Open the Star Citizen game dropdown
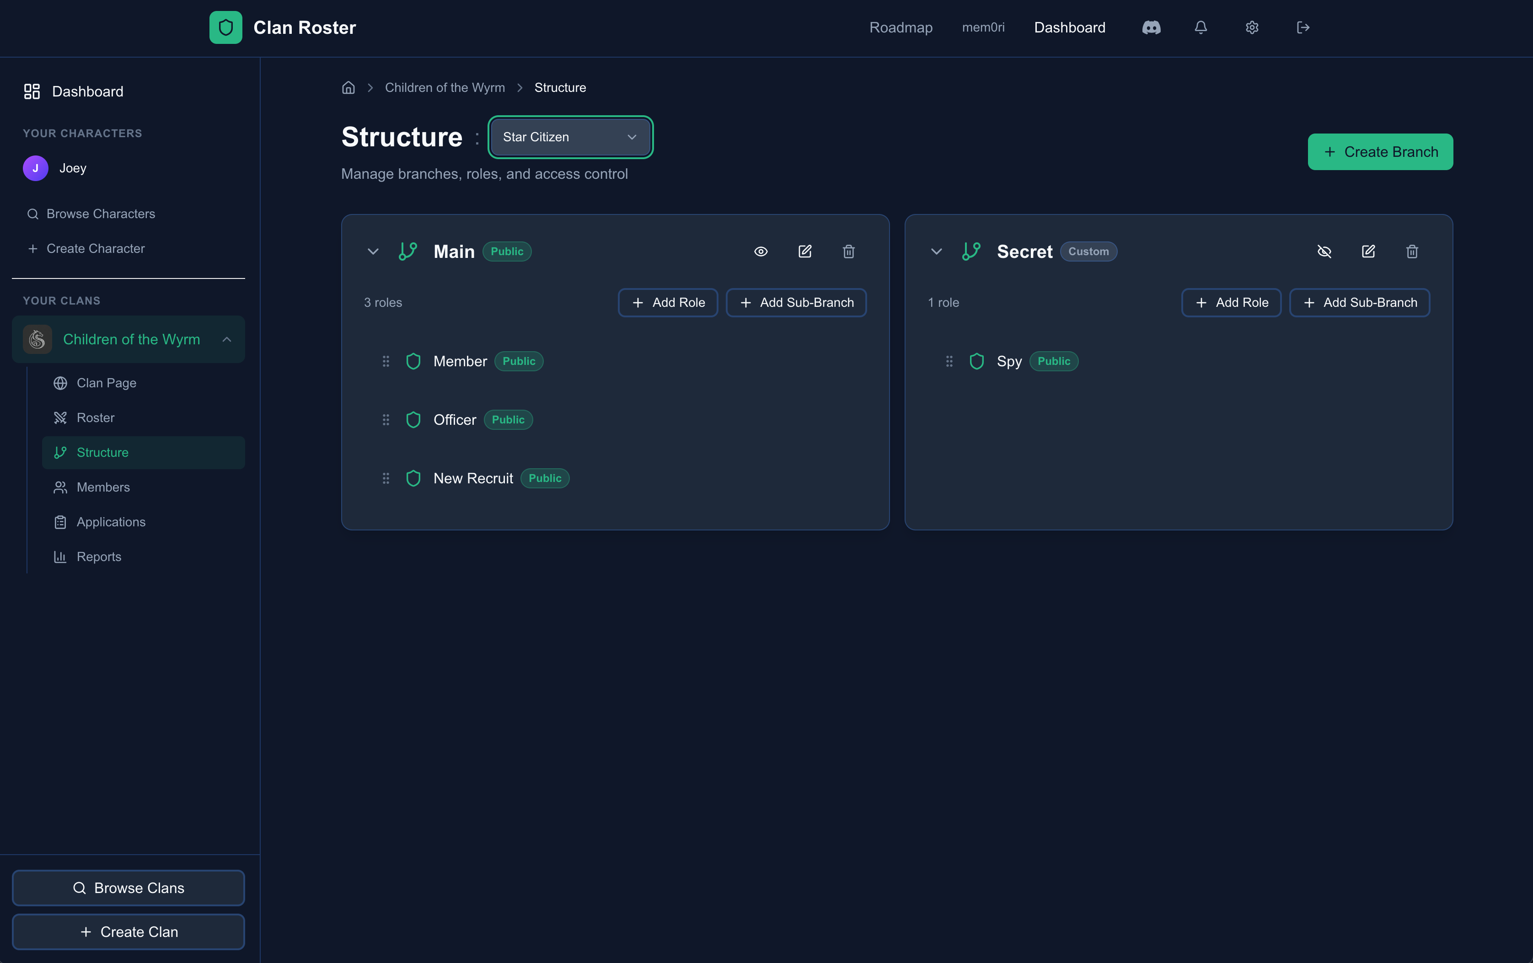1533x963 pixels. pos(570,137)
